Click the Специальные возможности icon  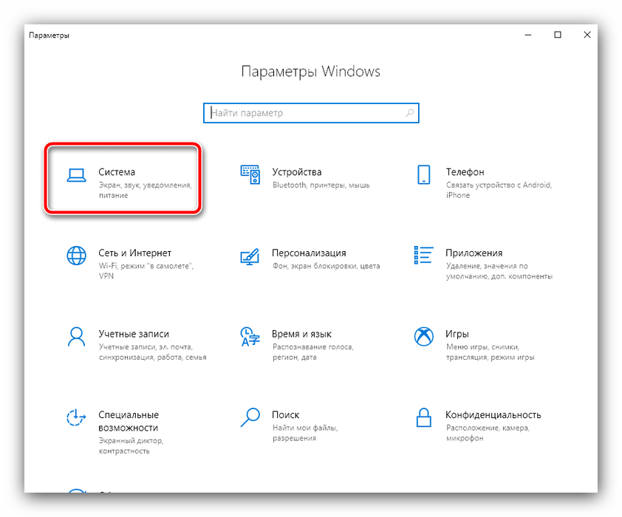click(x=76, y=417)
